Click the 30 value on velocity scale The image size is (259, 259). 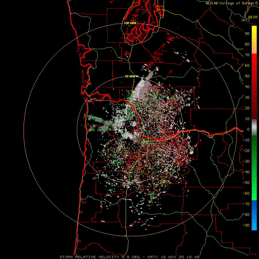coord(247,98)
